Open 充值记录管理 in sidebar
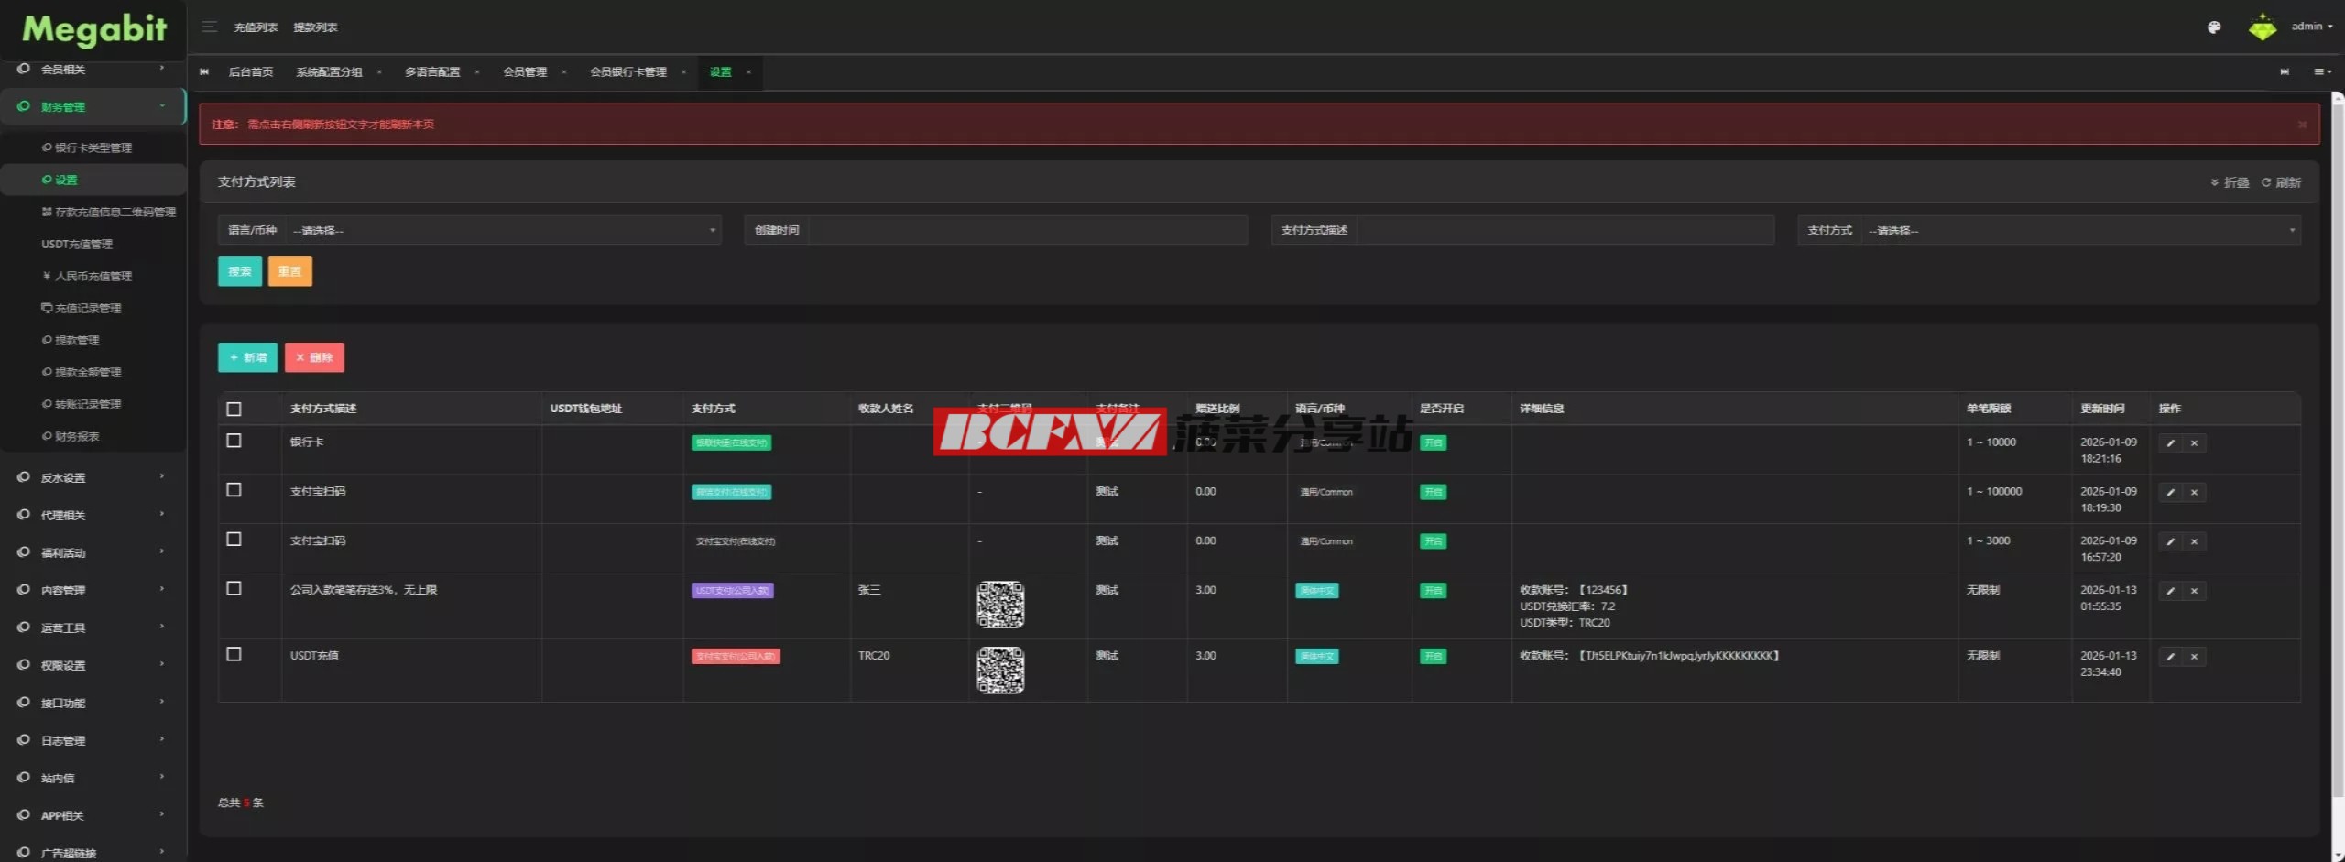 point(87,309)
